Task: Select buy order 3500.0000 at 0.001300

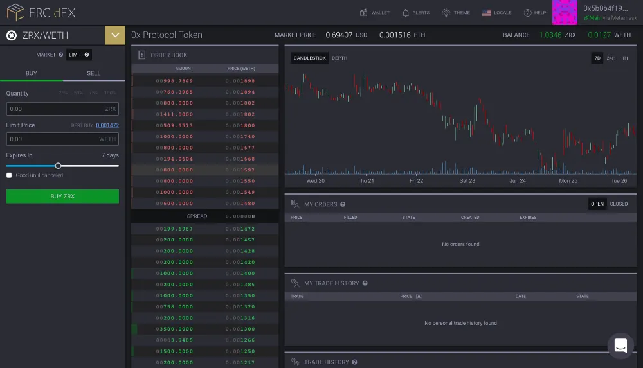Action: pyautogui.click(x=204, y=329)
